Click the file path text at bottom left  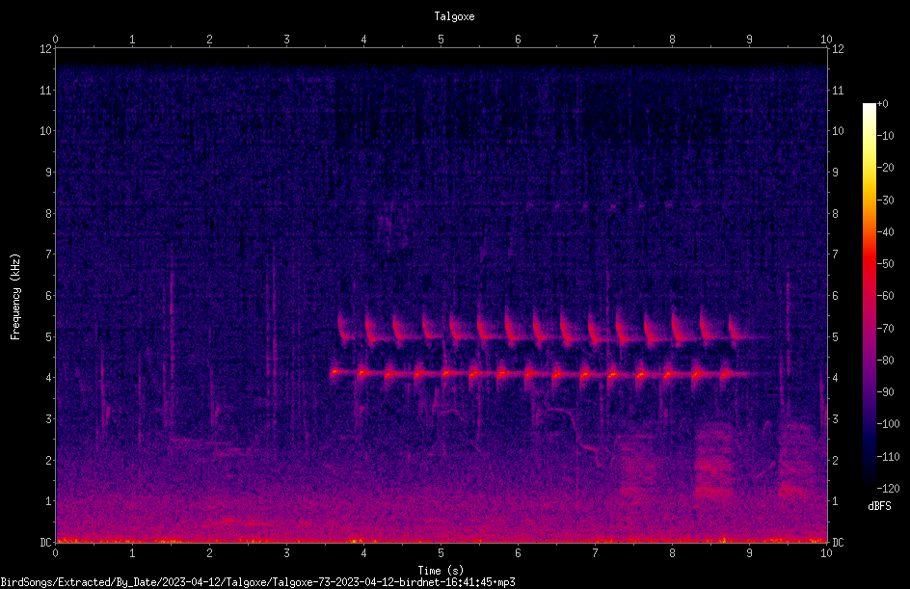pos(257,582)
